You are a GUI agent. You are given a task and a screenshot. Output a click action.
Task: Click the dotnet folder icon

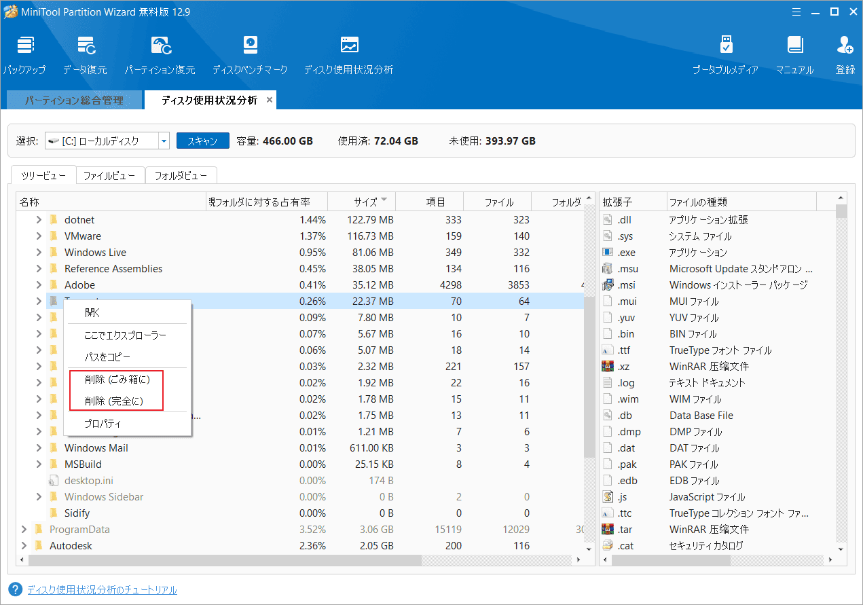(x=54, y=220)
